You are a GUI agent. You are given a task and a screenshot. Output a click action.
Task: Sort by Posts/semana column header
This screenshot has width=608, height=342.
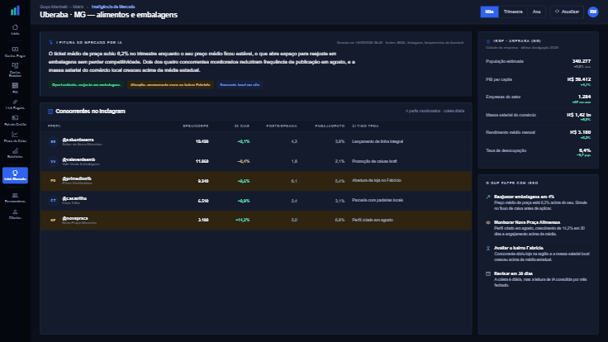pyautogui.click(x=282, y=126)
